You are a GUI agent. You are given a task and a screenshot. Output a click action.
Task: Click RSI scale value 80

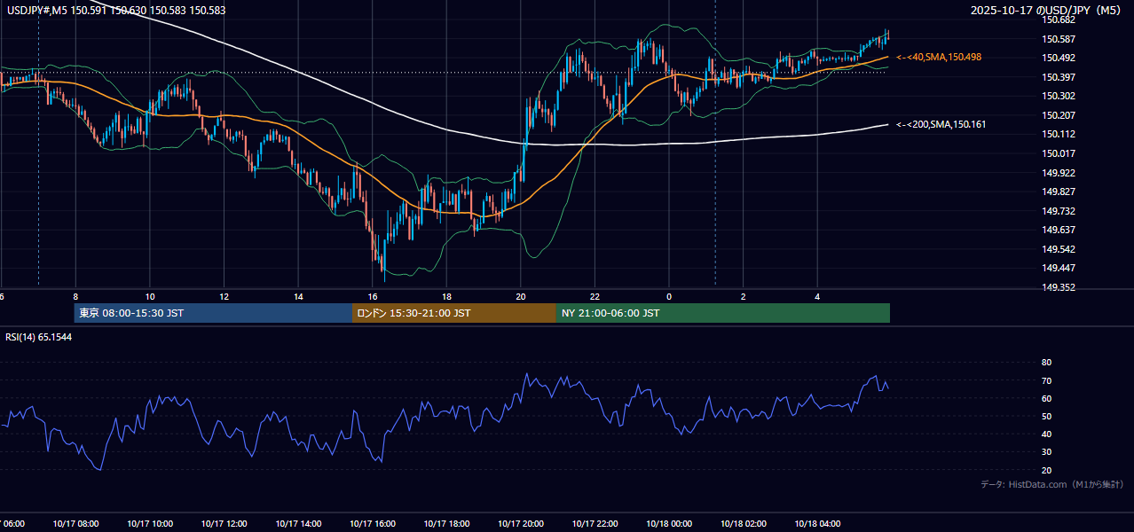[x=1047, y=363]
